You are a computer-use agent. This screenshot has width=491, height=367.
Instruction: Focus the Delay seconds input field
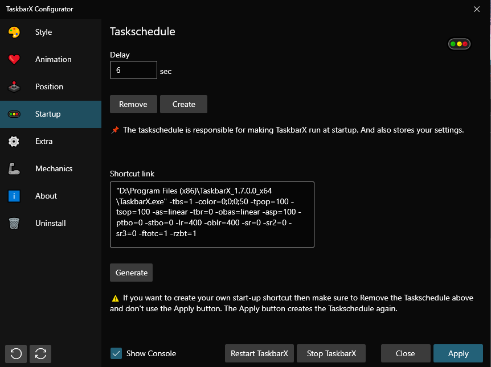(x=133, y=70)
